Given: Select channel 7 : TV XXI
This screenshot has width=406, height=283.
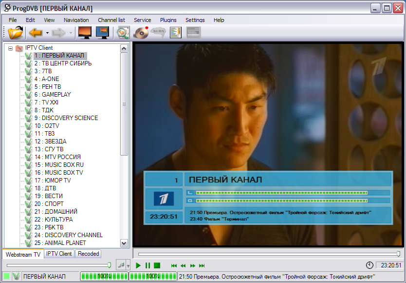Looking at the screenshot, I should point(46,102).
